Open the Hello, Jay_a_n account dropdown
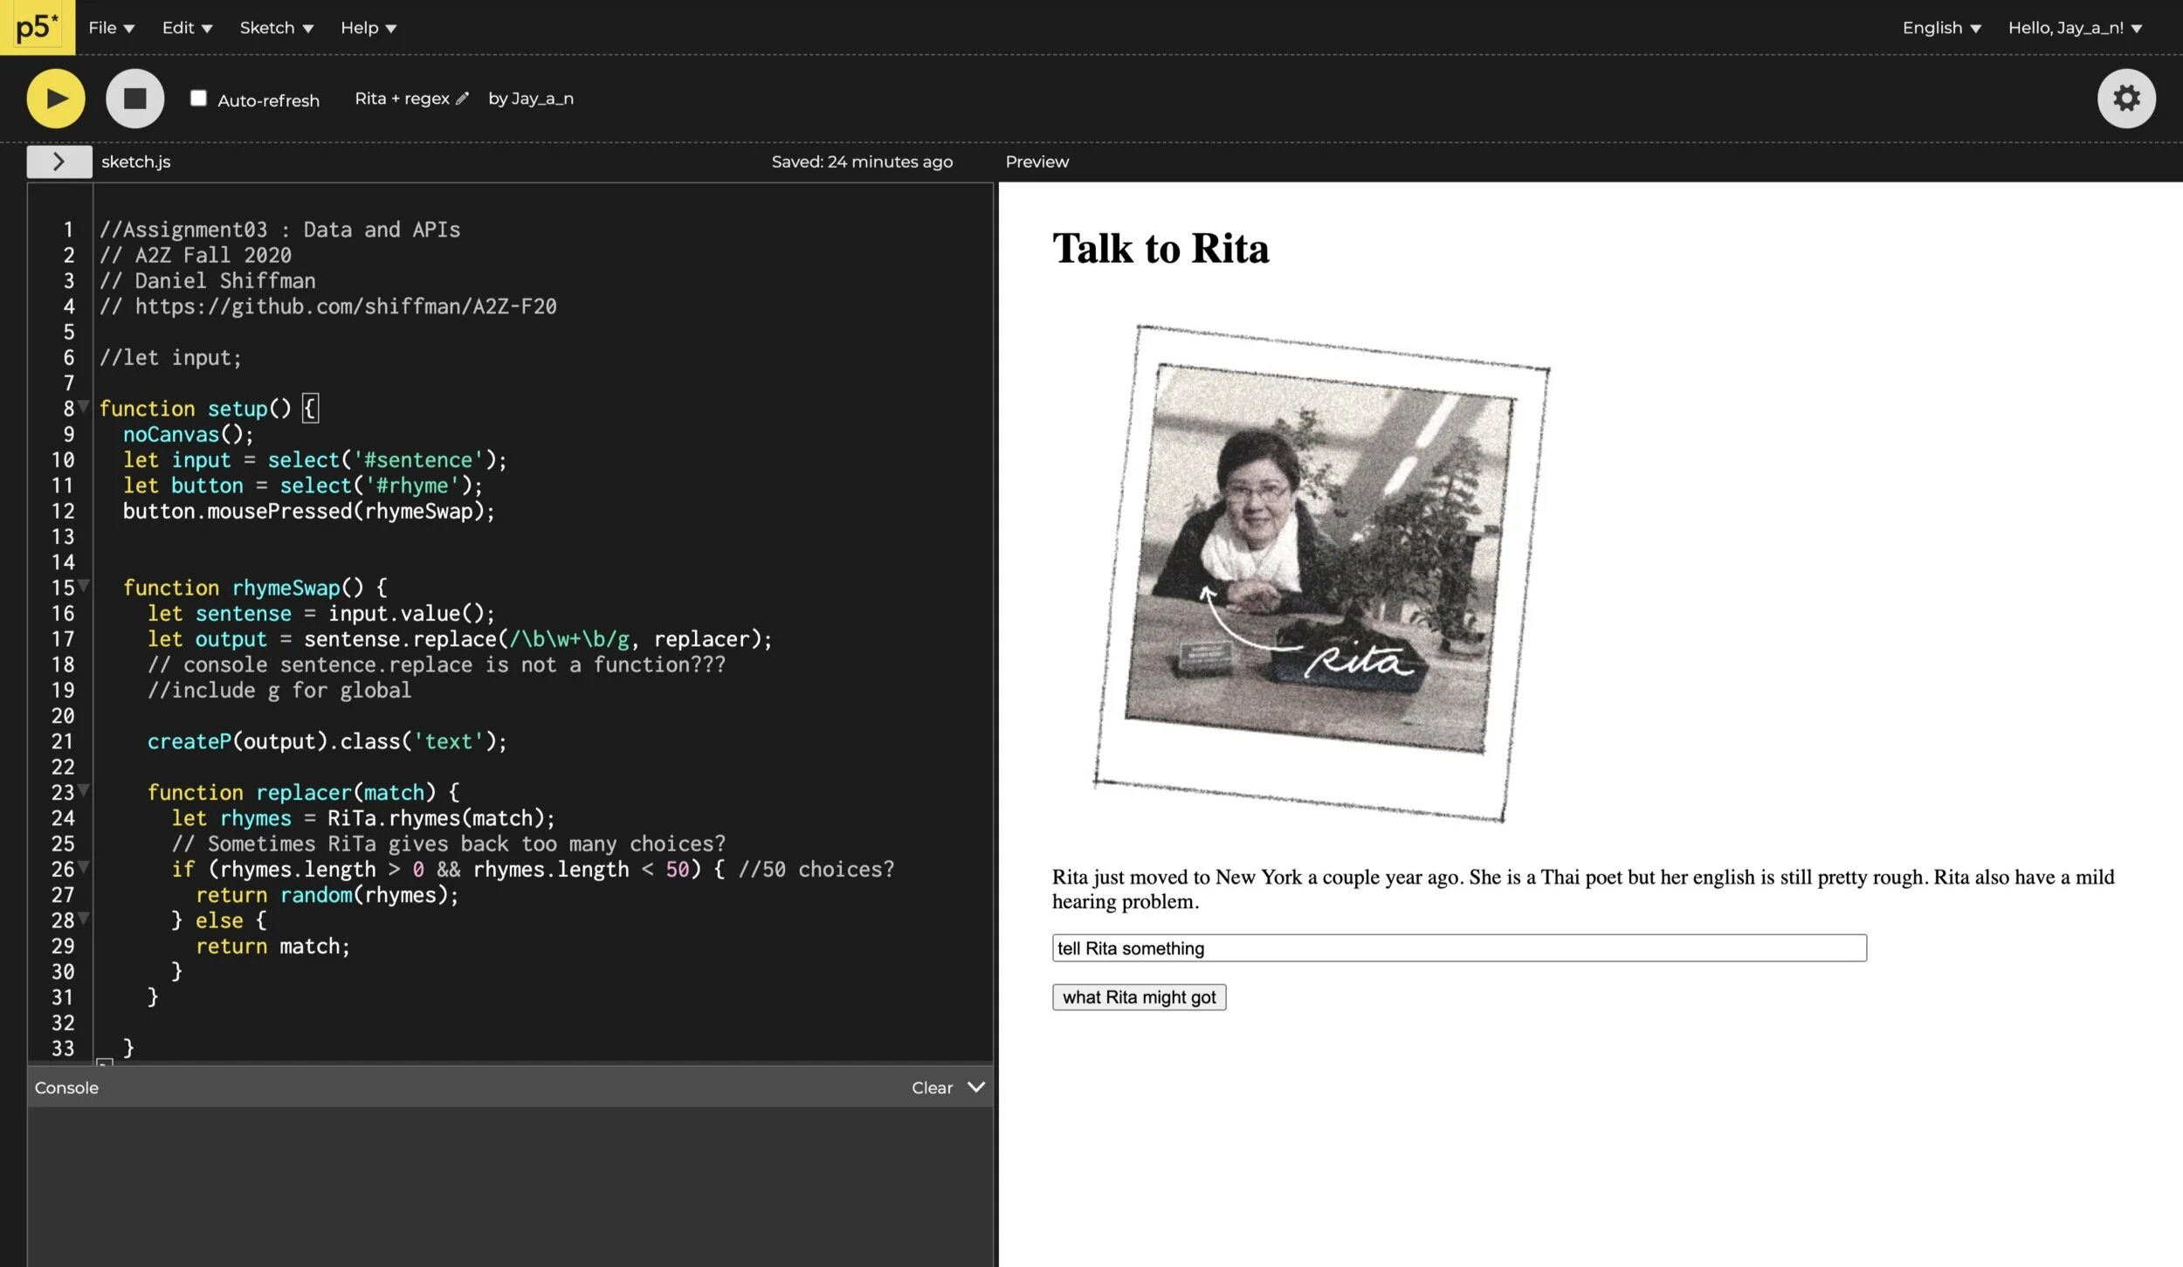This screenshot has width=2183, height=1267. [x=2074, y=28]
